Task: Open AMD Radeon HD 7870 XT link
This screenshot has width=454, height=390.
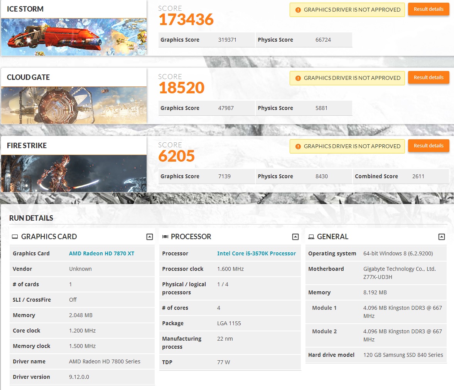Action: [101, 253]
